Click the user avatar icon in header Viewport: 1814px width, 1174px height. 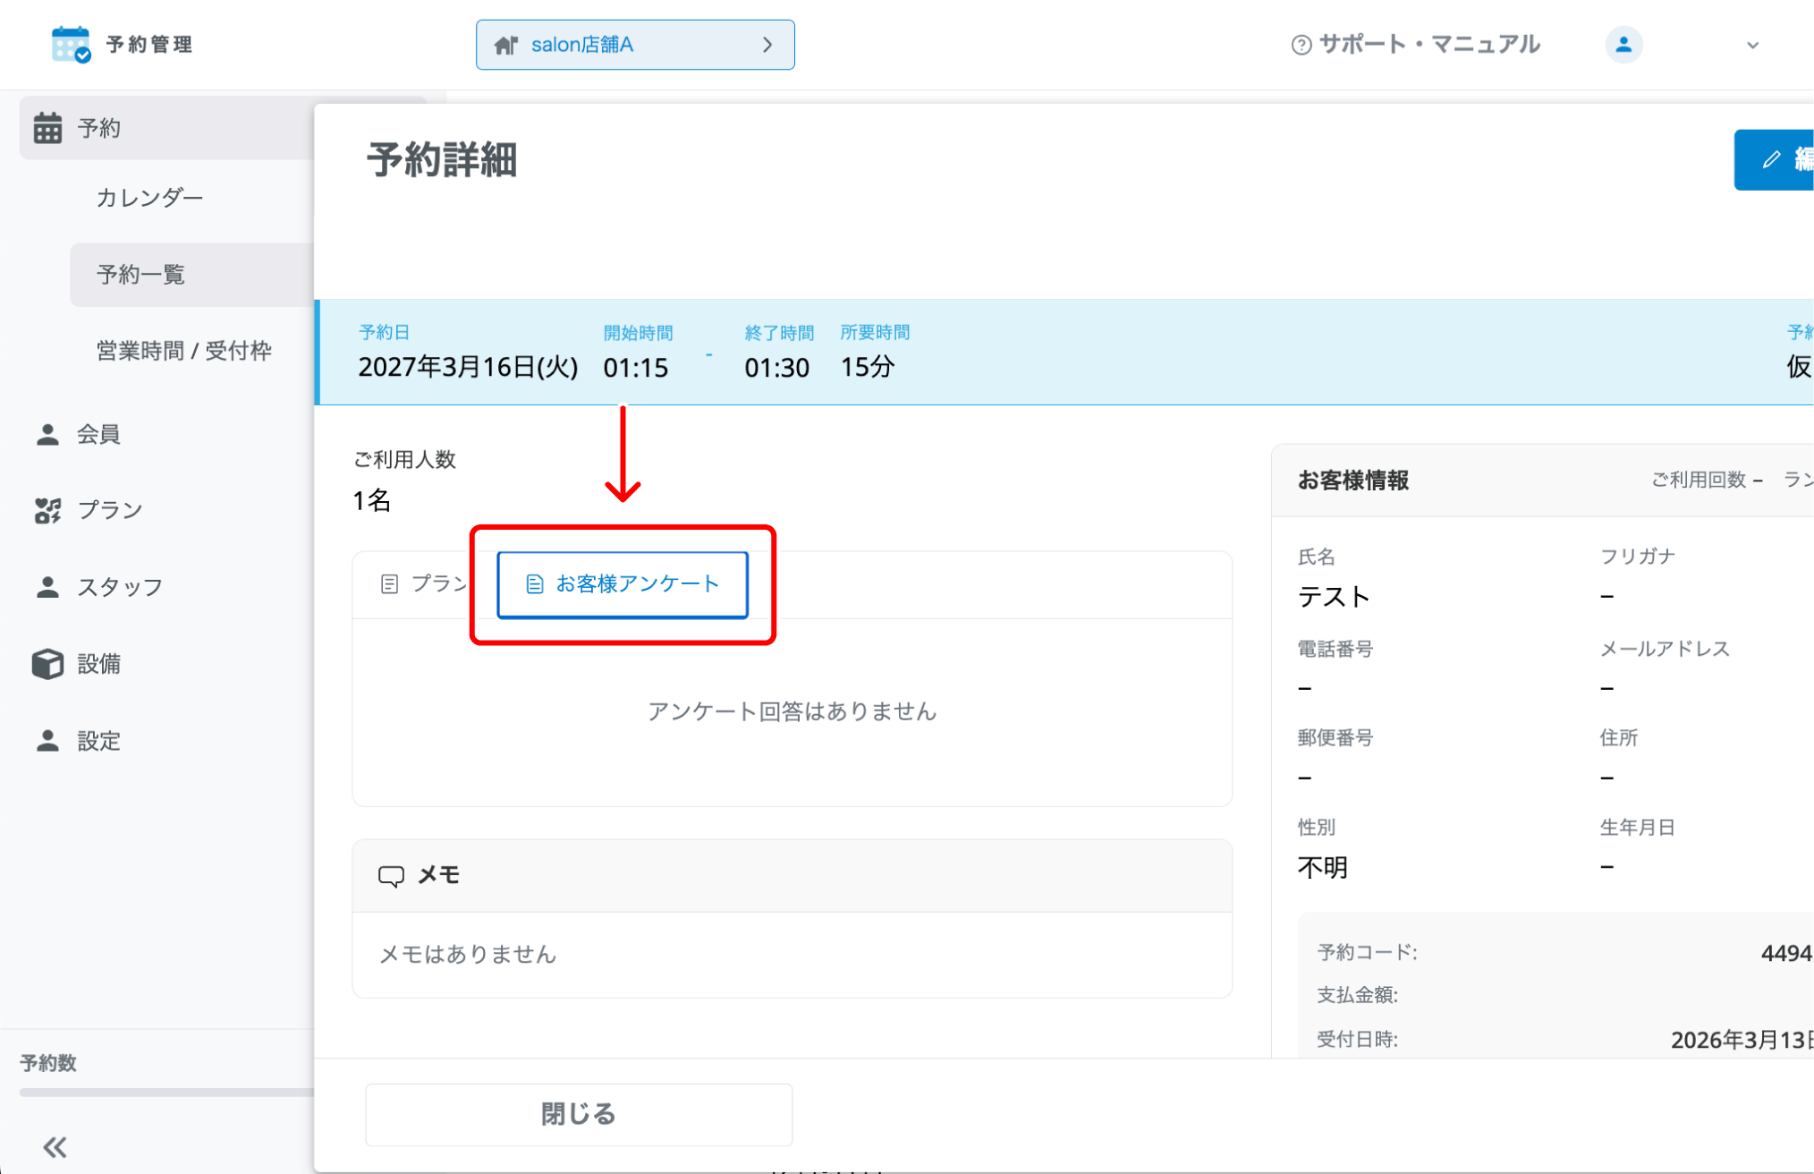tap(1623, 44)
